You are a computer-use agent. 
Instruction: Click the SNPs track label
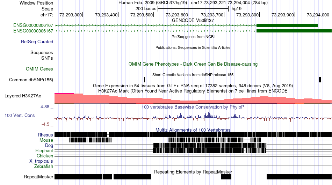coord(47,58)
